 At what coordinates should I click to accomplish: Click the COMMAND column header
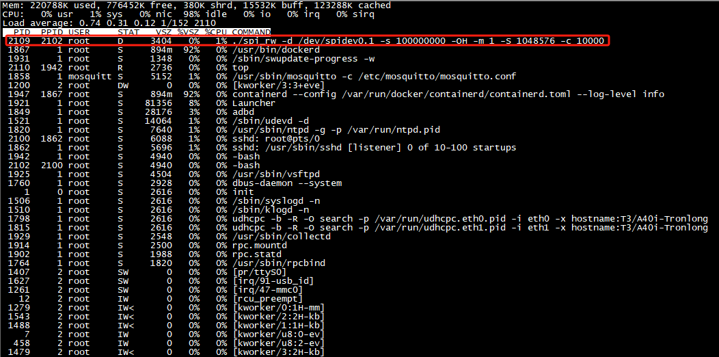pyautogui.click(x=251, y=32)
